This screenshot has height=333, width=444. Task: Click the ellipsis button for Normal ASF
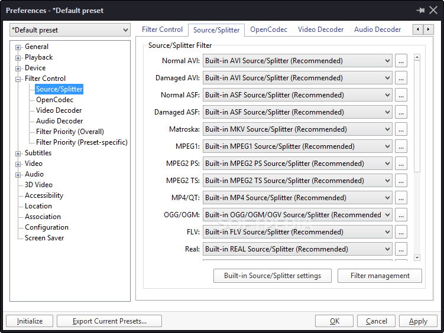[x=401, y=95]
